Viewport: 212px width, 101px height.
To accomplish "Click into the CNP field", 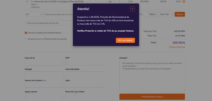I will tap(85, 63).
